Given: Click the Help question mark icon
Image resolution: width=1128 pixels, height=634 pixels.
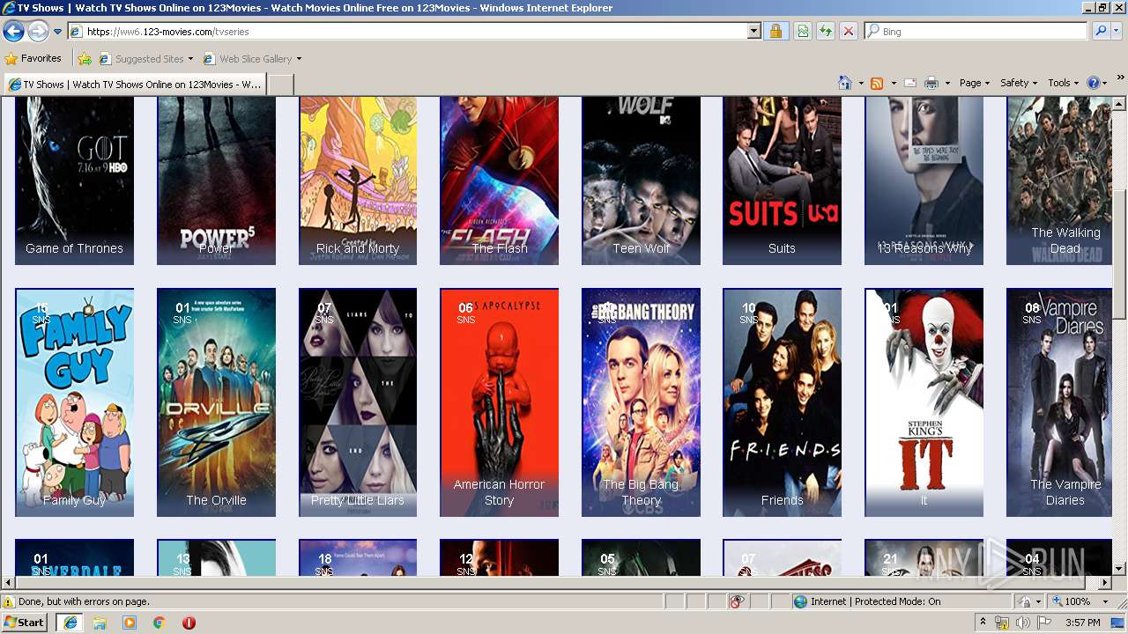Looking at the screenshot, I should tap(1094, 83).
